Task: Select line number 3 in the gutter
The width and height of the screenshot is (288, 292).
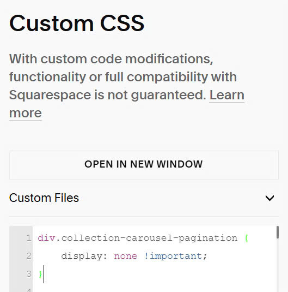Action: [x=29, y=274]
